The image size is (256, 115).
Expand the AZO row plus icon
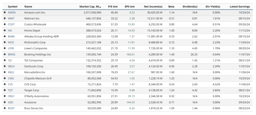(5, 102)
